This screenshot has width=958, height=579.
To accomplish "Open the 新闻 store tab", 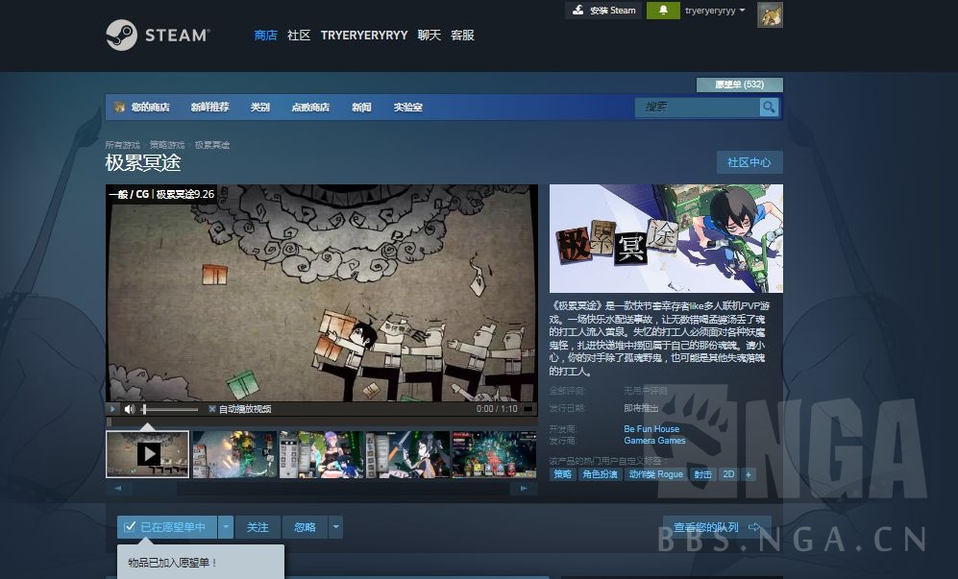I will pos(361,108).
